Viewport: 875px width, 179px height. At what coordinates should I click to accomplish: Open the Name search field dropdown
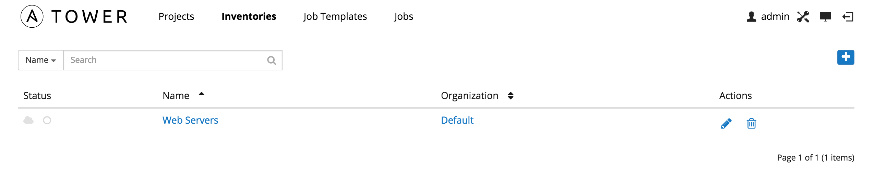pyautogui.click(x=41, y=60)
